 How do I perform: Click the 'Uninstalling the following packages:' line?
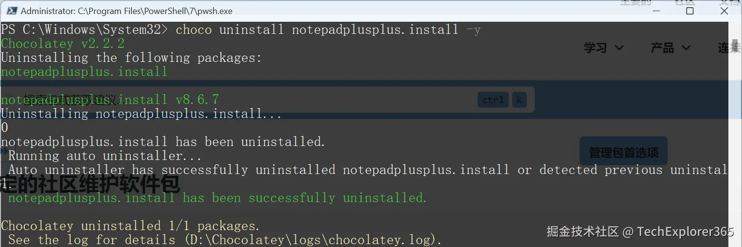click(x=131, y=58)
